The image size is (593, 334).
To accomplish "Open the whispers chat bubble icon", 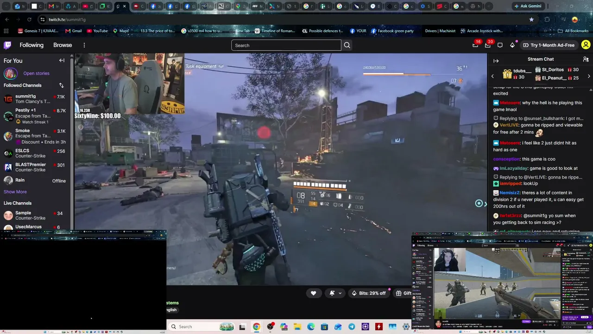I will tap(500, 45).
